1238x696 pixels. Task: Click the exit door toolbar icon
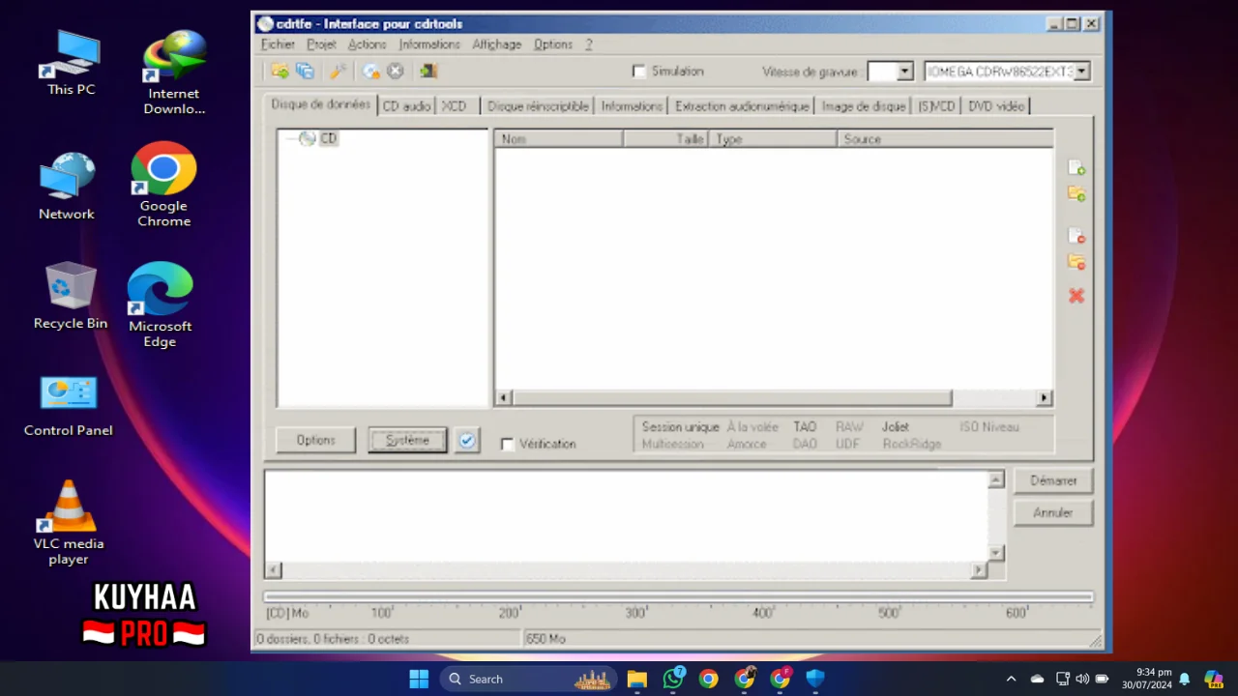tap(428, 71)
